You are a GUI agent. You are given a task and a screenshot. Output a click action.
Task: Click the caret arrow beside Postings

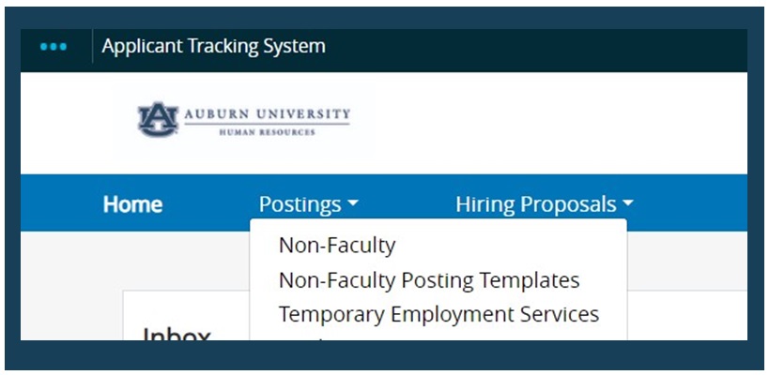pyautogui.click(x=352, y=204)
